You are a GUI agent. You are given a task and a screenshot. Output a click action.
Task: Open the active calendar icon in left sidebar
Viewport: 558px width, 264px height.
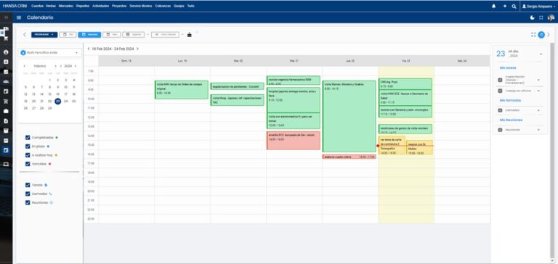6,150
